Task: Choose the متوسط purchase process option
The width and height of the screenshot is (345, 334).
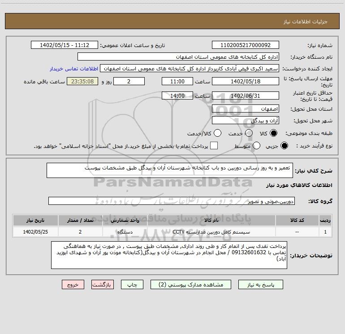Action: coord(256,146)
